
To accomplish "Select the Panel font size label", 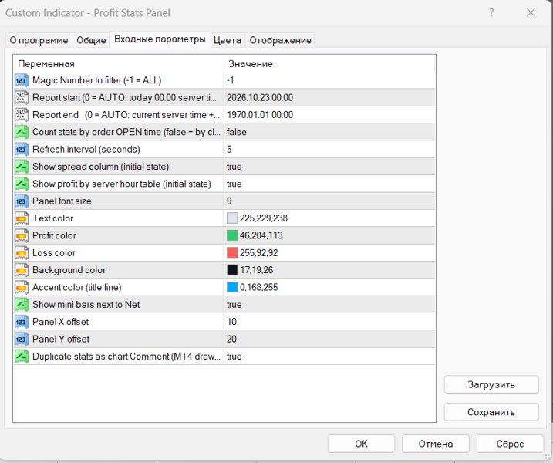I will (62, 201).
